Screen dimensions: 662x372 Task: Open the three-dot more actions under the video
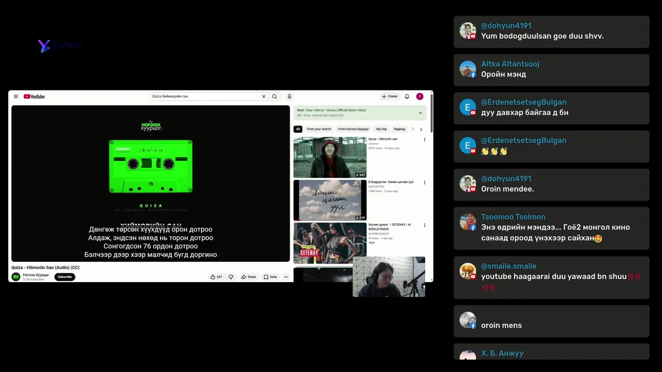pyautogui.click(x=285, y=277)
